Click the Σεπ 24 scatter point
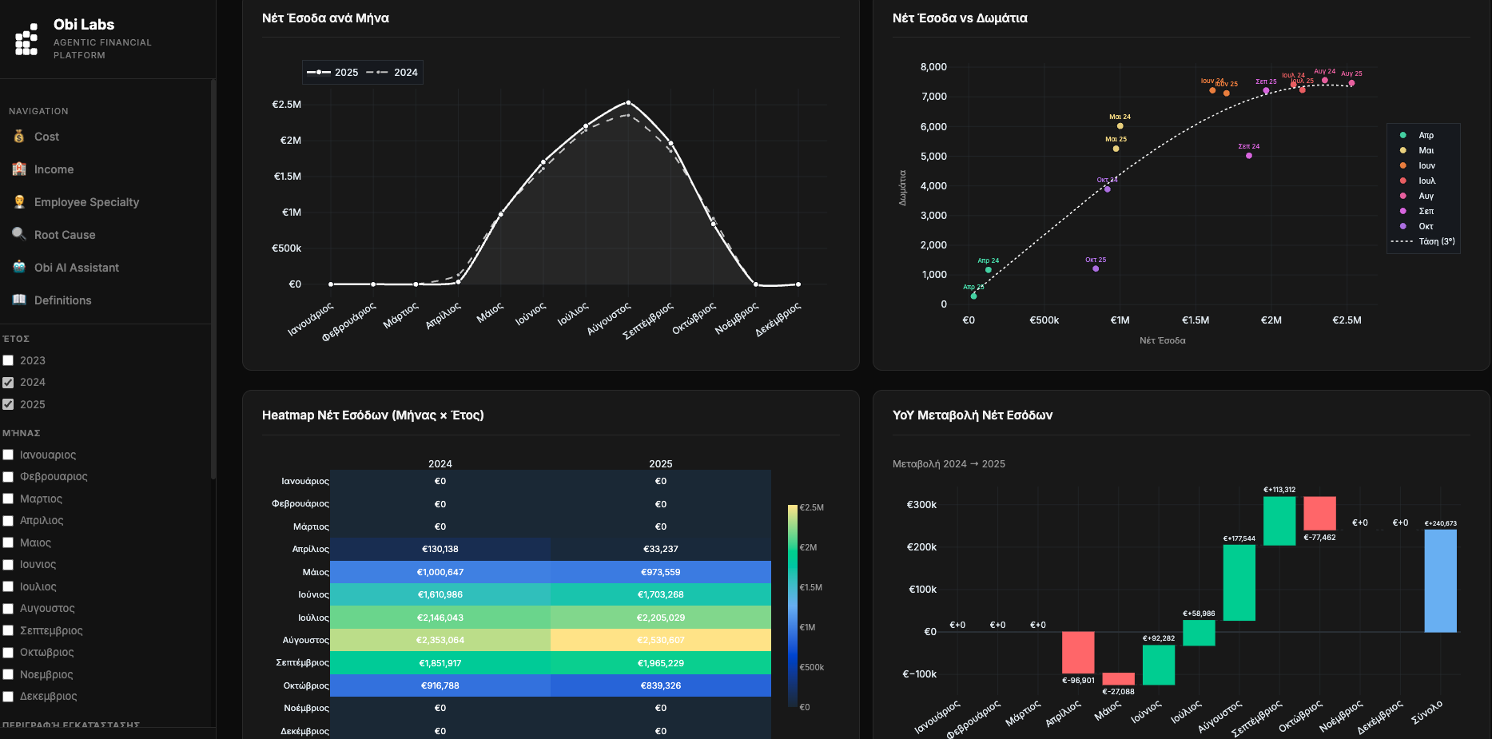1492x739 pixels. click(x=1249, y=156)
